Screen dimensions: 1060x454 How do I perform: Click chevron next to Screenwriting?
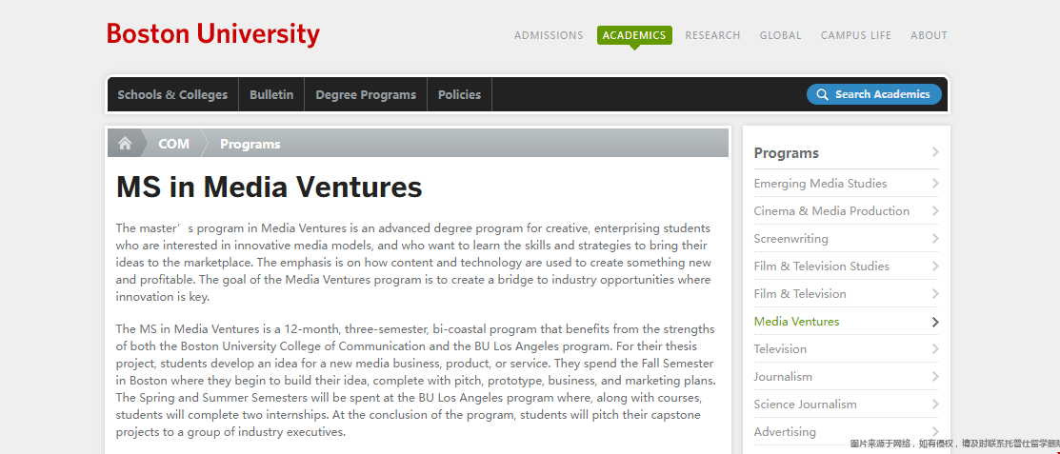pyautogui.click(x=935, y=239)
